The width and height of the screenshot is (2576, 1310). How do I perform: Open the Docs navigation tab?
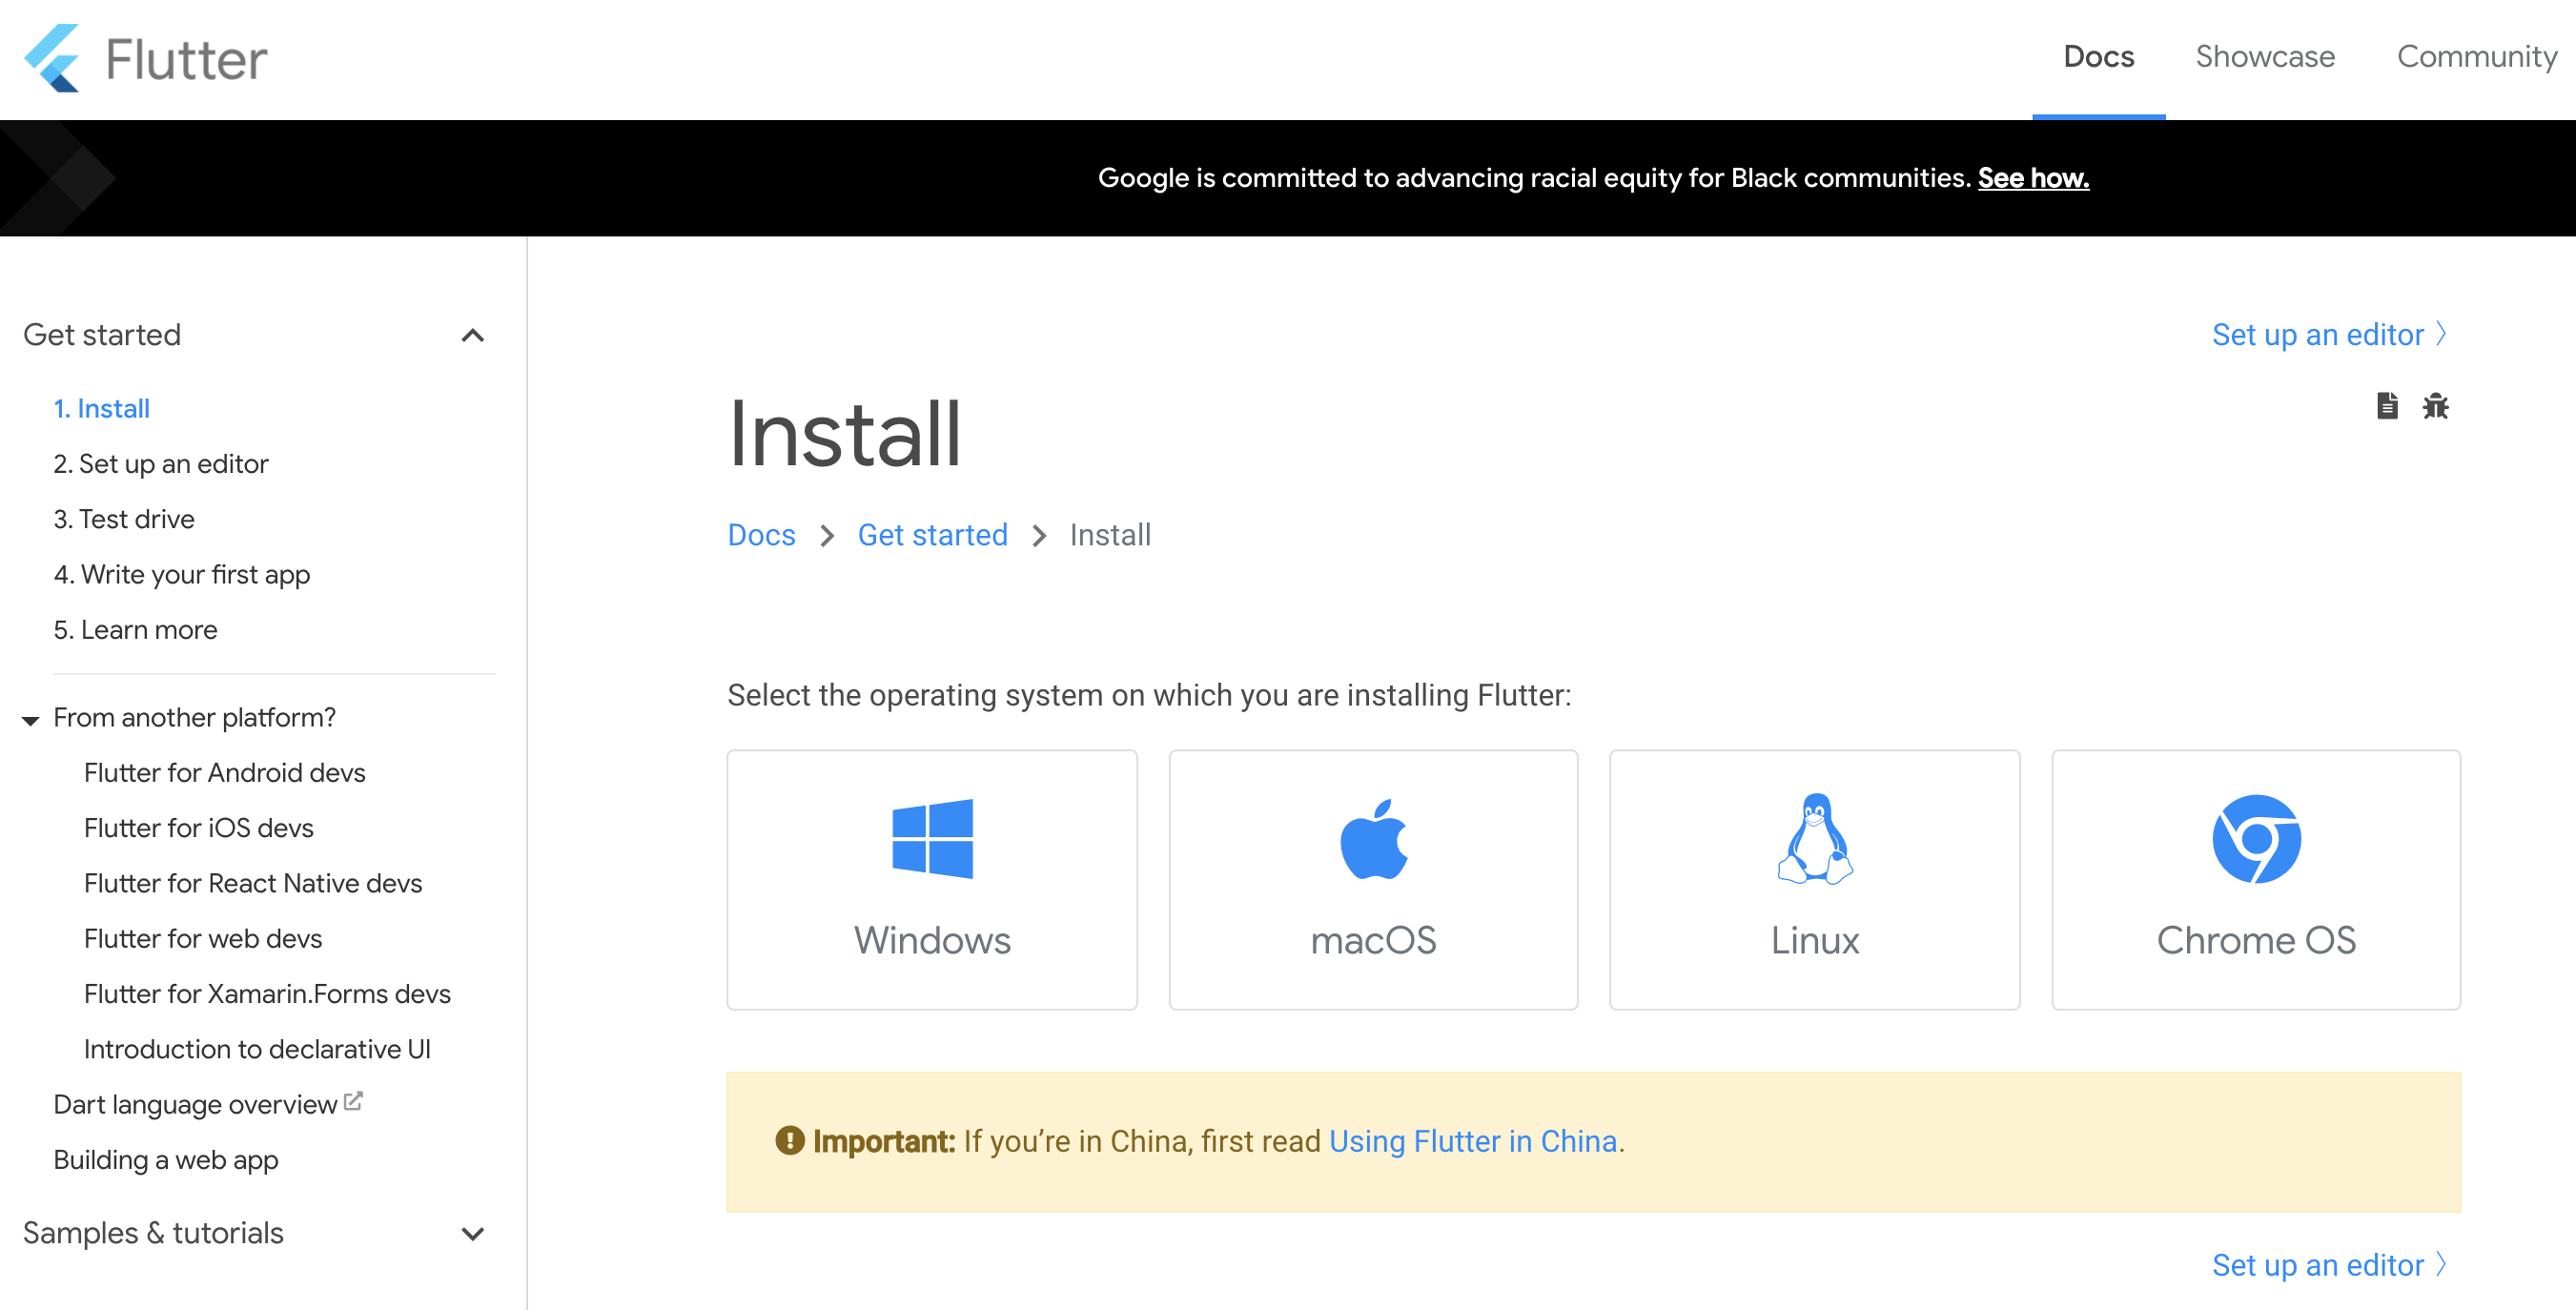2098,57
